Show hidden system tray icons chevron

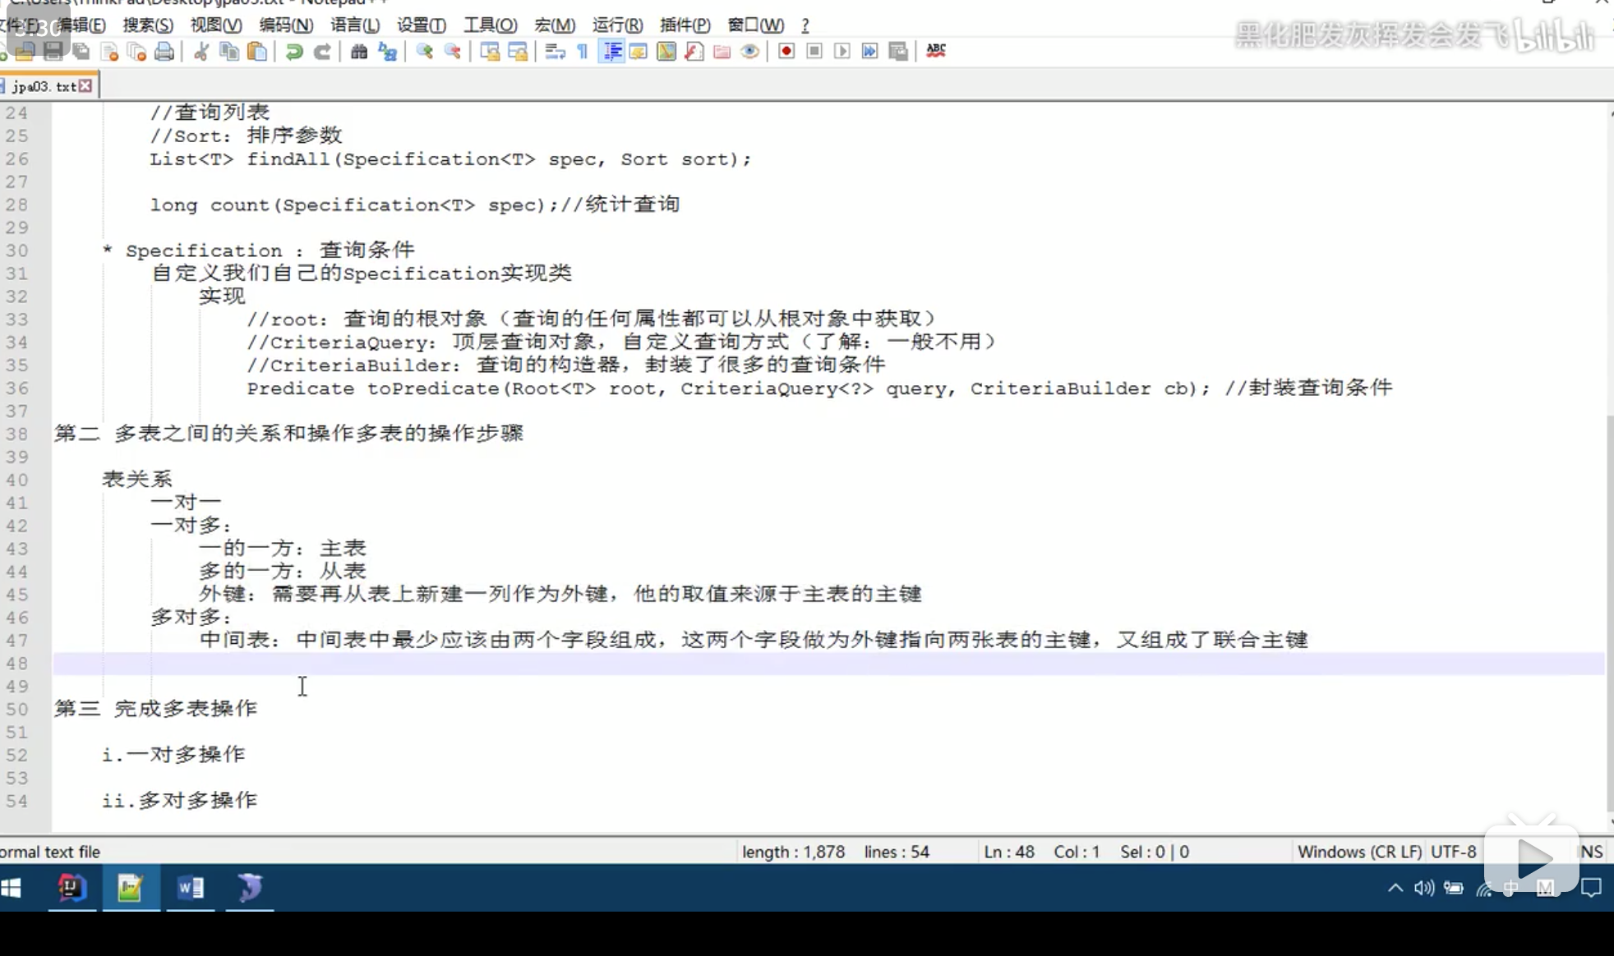(1395, 888)
